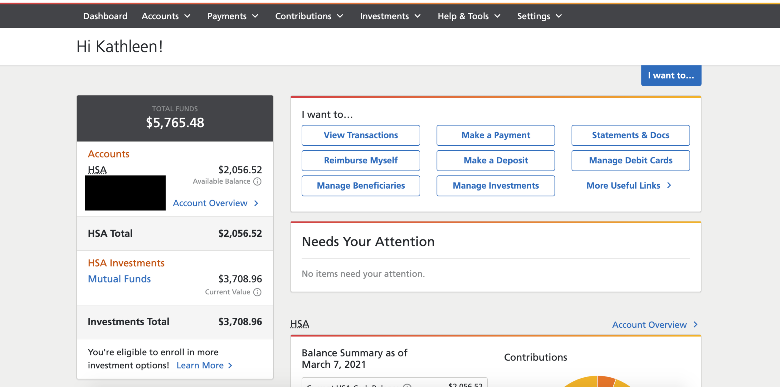Click arrow beside Learn More link
This screenshot has width=780, height=387.
point(230,365)
